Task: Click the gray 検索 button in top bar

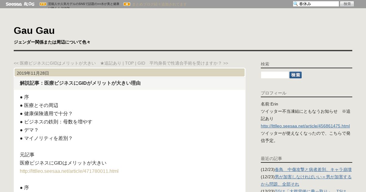Action: click(x=347, y=4)
